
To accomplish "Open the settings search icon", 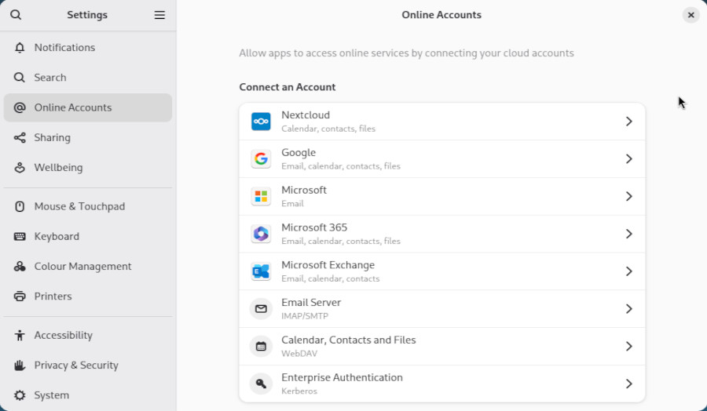I will (16, 15).
